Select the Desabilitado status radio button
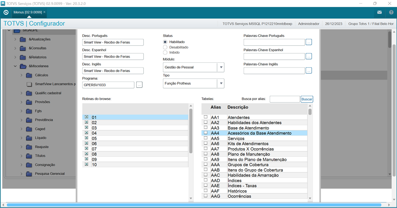The image size is (397, 208). coord(165,47)
